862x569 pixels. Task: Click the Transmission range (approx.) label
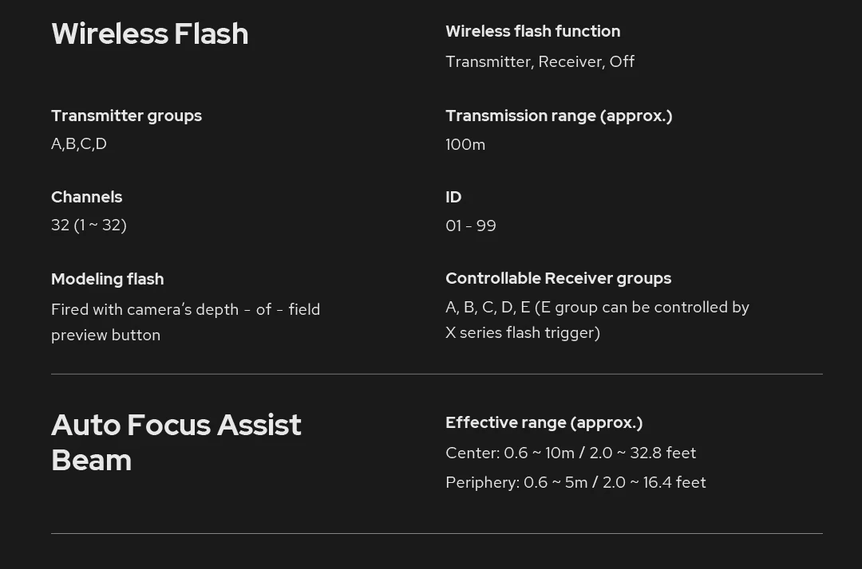click(x=559, y=116)
